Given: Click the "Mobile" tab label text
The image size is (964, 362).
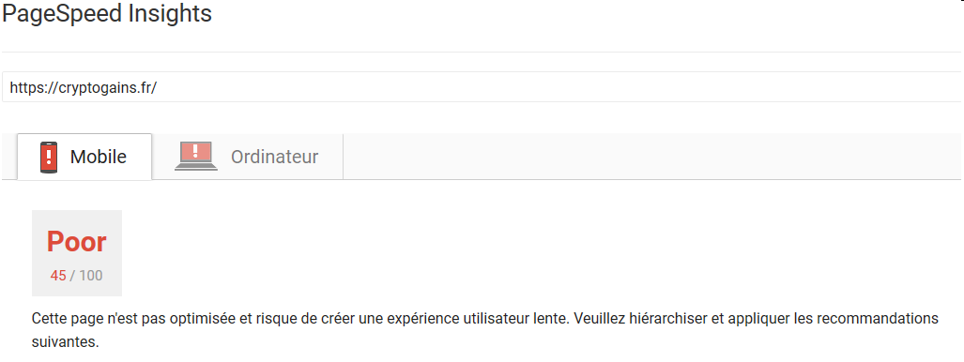Looking at the screenshot, I should click(x=99, y=157).
